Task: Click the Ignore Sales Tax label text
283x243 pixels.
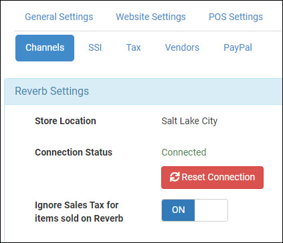Action: [x=79, y=212]
